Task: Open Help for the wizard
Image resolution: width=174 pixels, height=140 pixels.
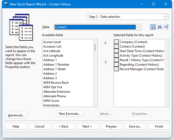Action: point(16,126)
